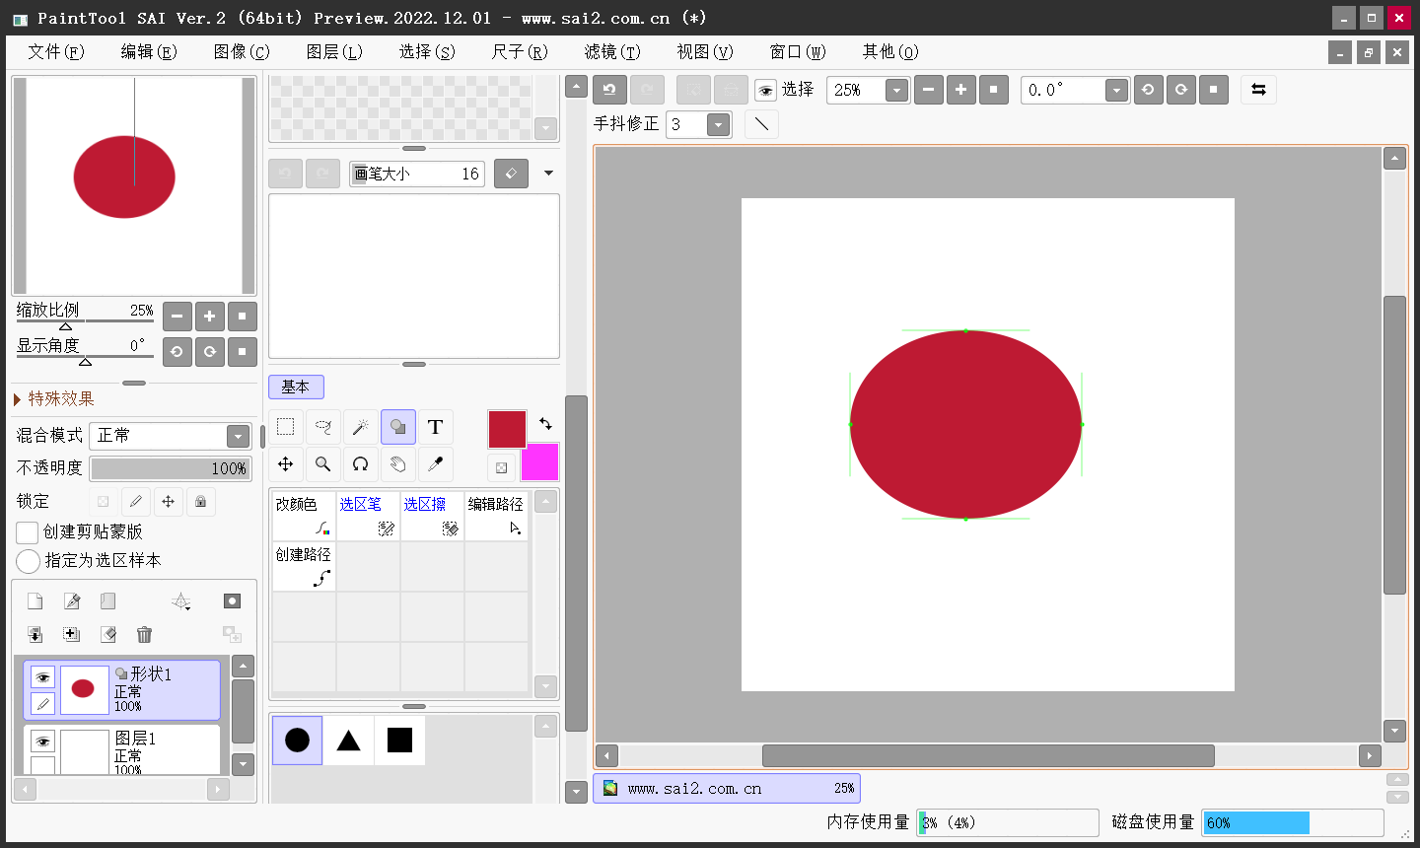This screenshot has width=1420, height=848.
Task: Click the www.sai2.com.cn document tab
Action: [727, 789]
